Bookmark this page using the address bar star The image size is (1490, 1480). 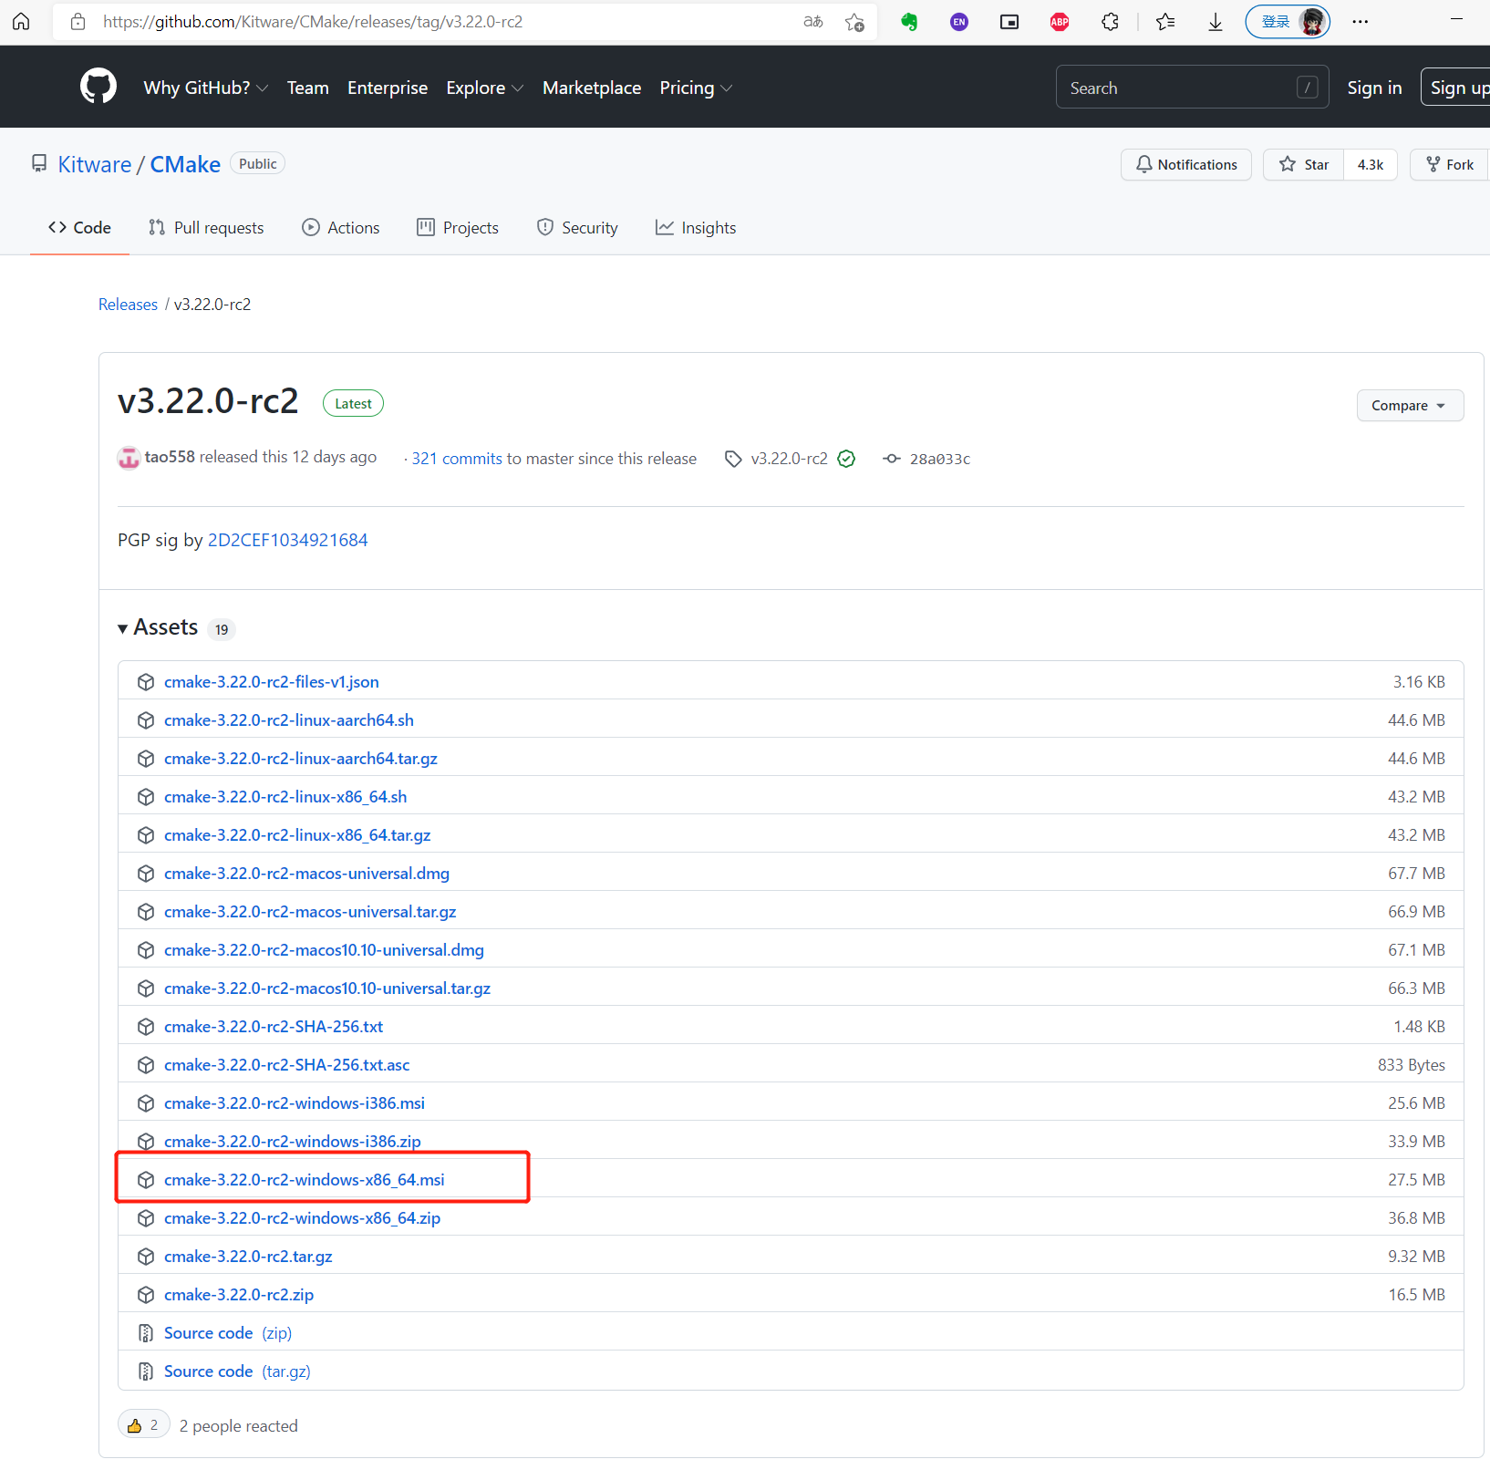click(x=854, y=21)
